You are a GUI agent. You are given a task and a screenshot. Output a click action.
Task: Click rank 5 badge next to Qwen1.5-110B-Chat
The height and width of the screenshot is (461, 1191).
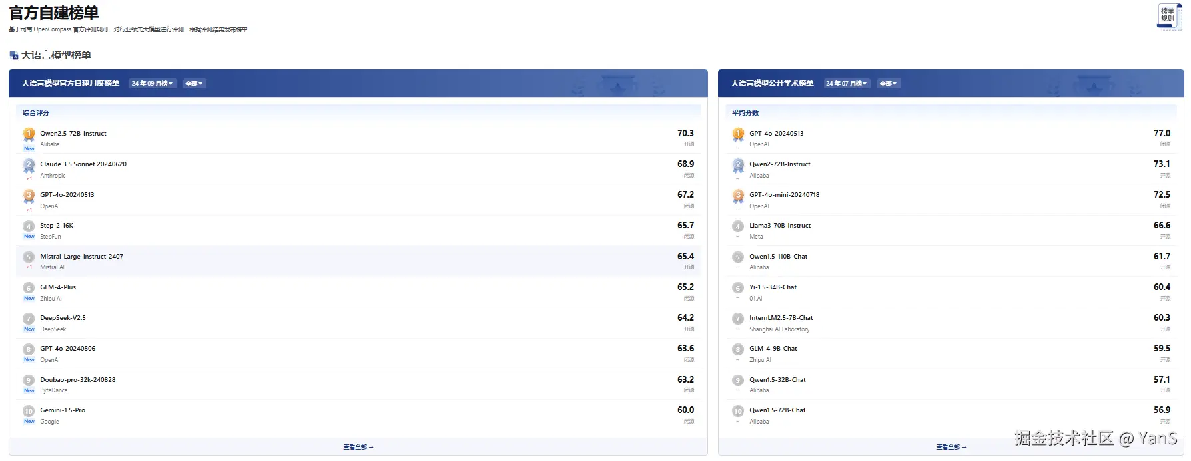tap(738, 257)
